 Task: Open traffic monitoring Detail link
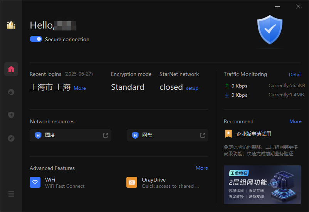tap(295, 74)
